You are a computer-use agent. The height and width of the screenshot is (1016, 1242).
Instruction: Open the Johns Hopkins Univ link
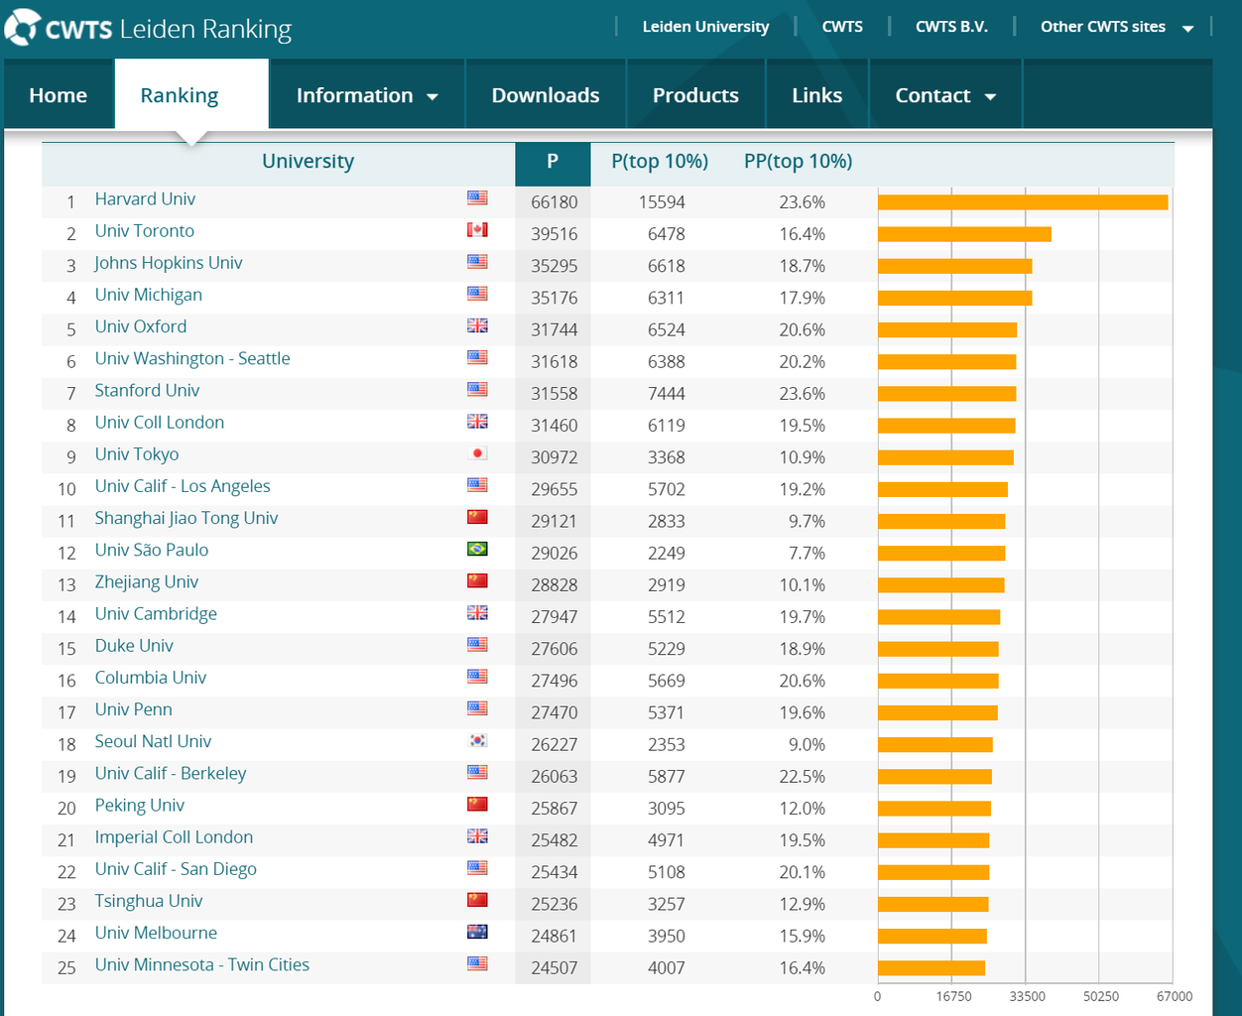[x=169, y=262]
